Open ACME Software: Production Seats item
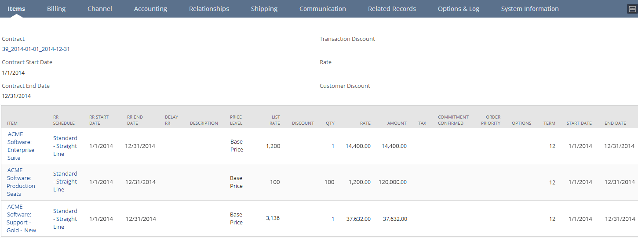Image resolution: width=638 pixels, height=238 pixels. (x=21, y=182)
